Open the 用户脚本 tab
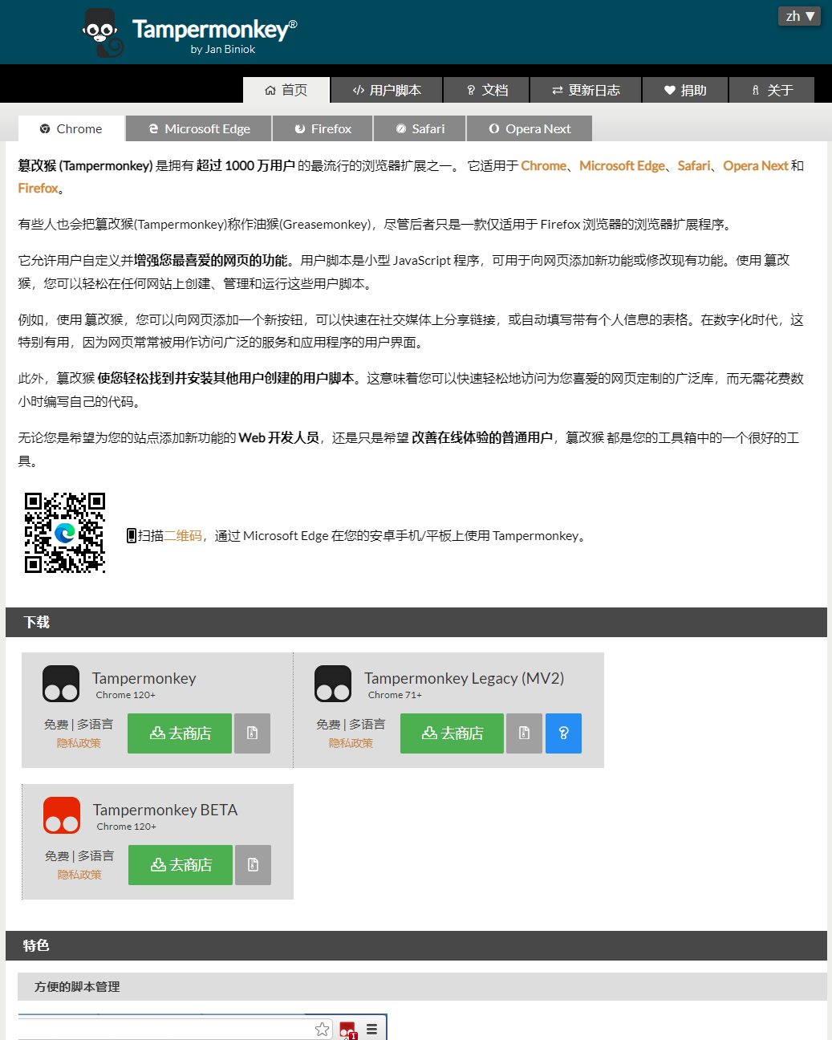The image size is (832, 1040). click(x=387, y=90)
